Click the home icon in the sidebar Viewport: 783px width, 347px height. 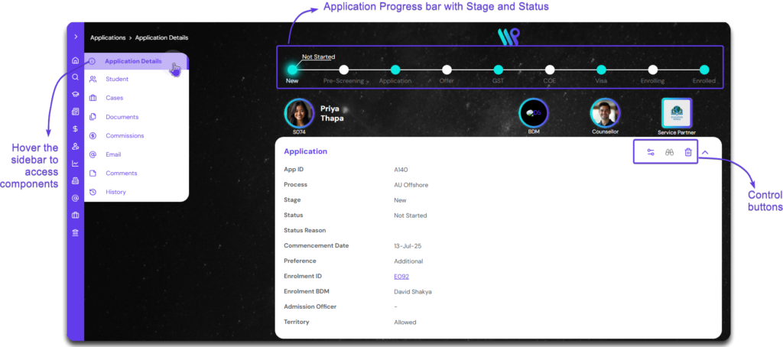tap(75, 60)
